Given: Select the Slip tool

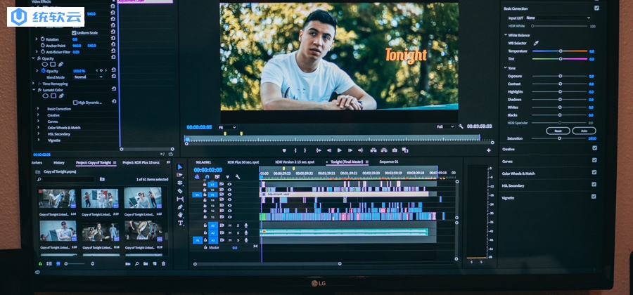Looking at the screenshot, I should coord(180,199).
